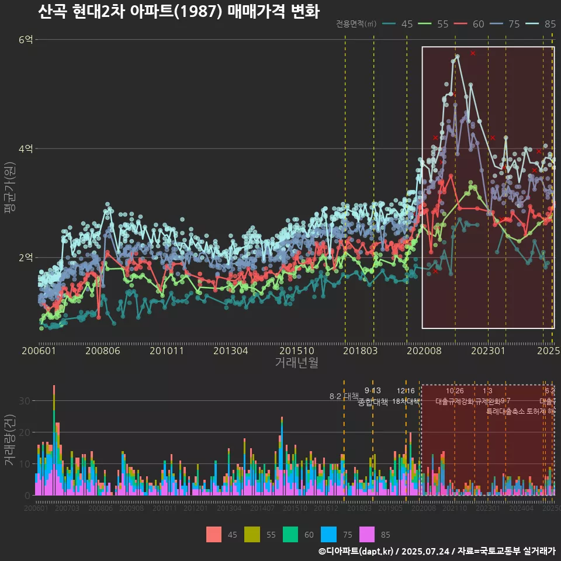Click the 4억 y-axis label
Viewport: 561px width, 561px height.
[x=26, y=148]
